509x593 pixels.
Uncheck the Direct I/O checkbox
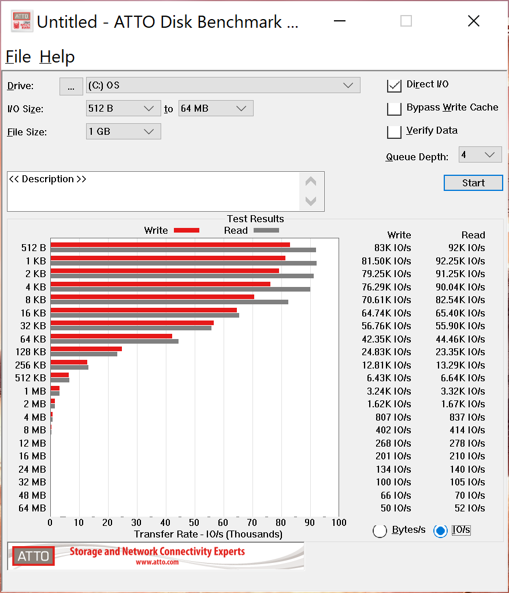[394, 85]
